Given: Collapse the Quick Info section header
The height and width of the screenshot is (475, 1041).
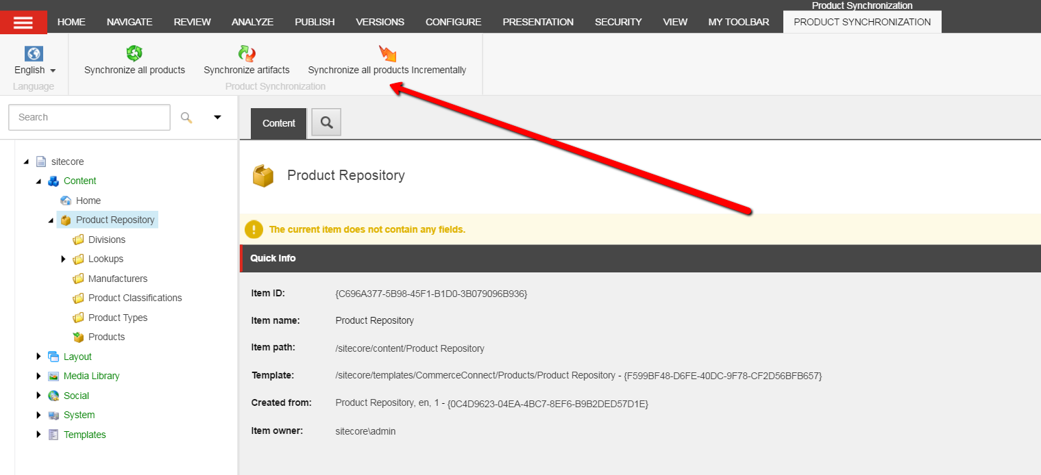Looking at the screenshot, I should [640, 258].
